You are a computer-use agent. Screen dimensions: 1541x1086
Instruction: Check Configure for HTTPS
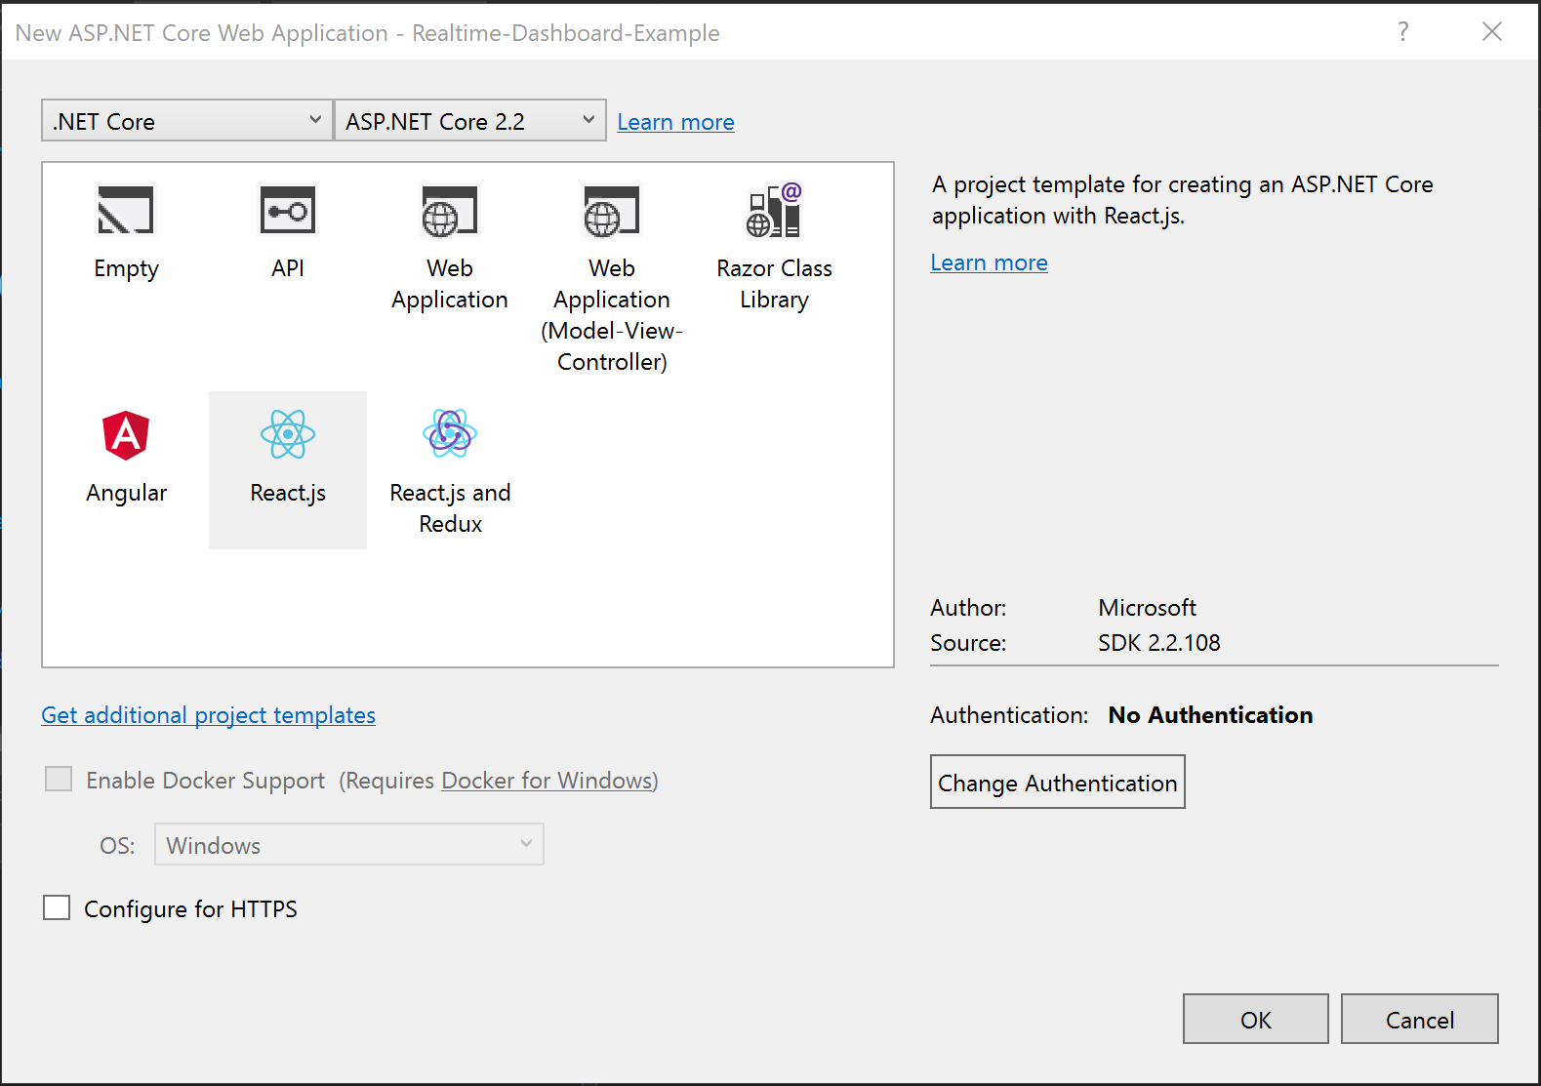pos(57,907)
